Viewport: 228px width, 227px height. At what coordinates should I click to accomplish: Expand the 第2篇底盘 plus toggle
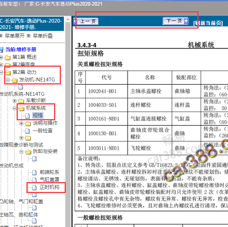tap(1, 65)
